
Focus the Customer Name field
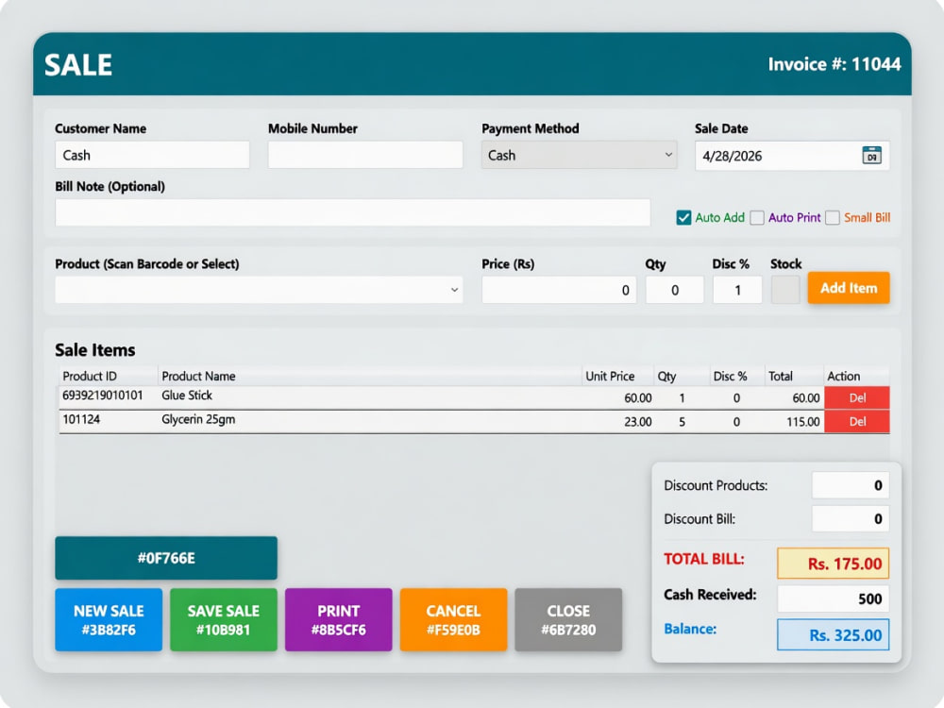tap(152, 156)
